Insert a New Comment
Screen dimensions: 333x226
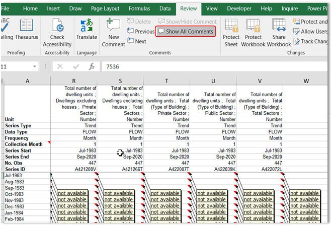pyautogui.click(x=113, y=33)
